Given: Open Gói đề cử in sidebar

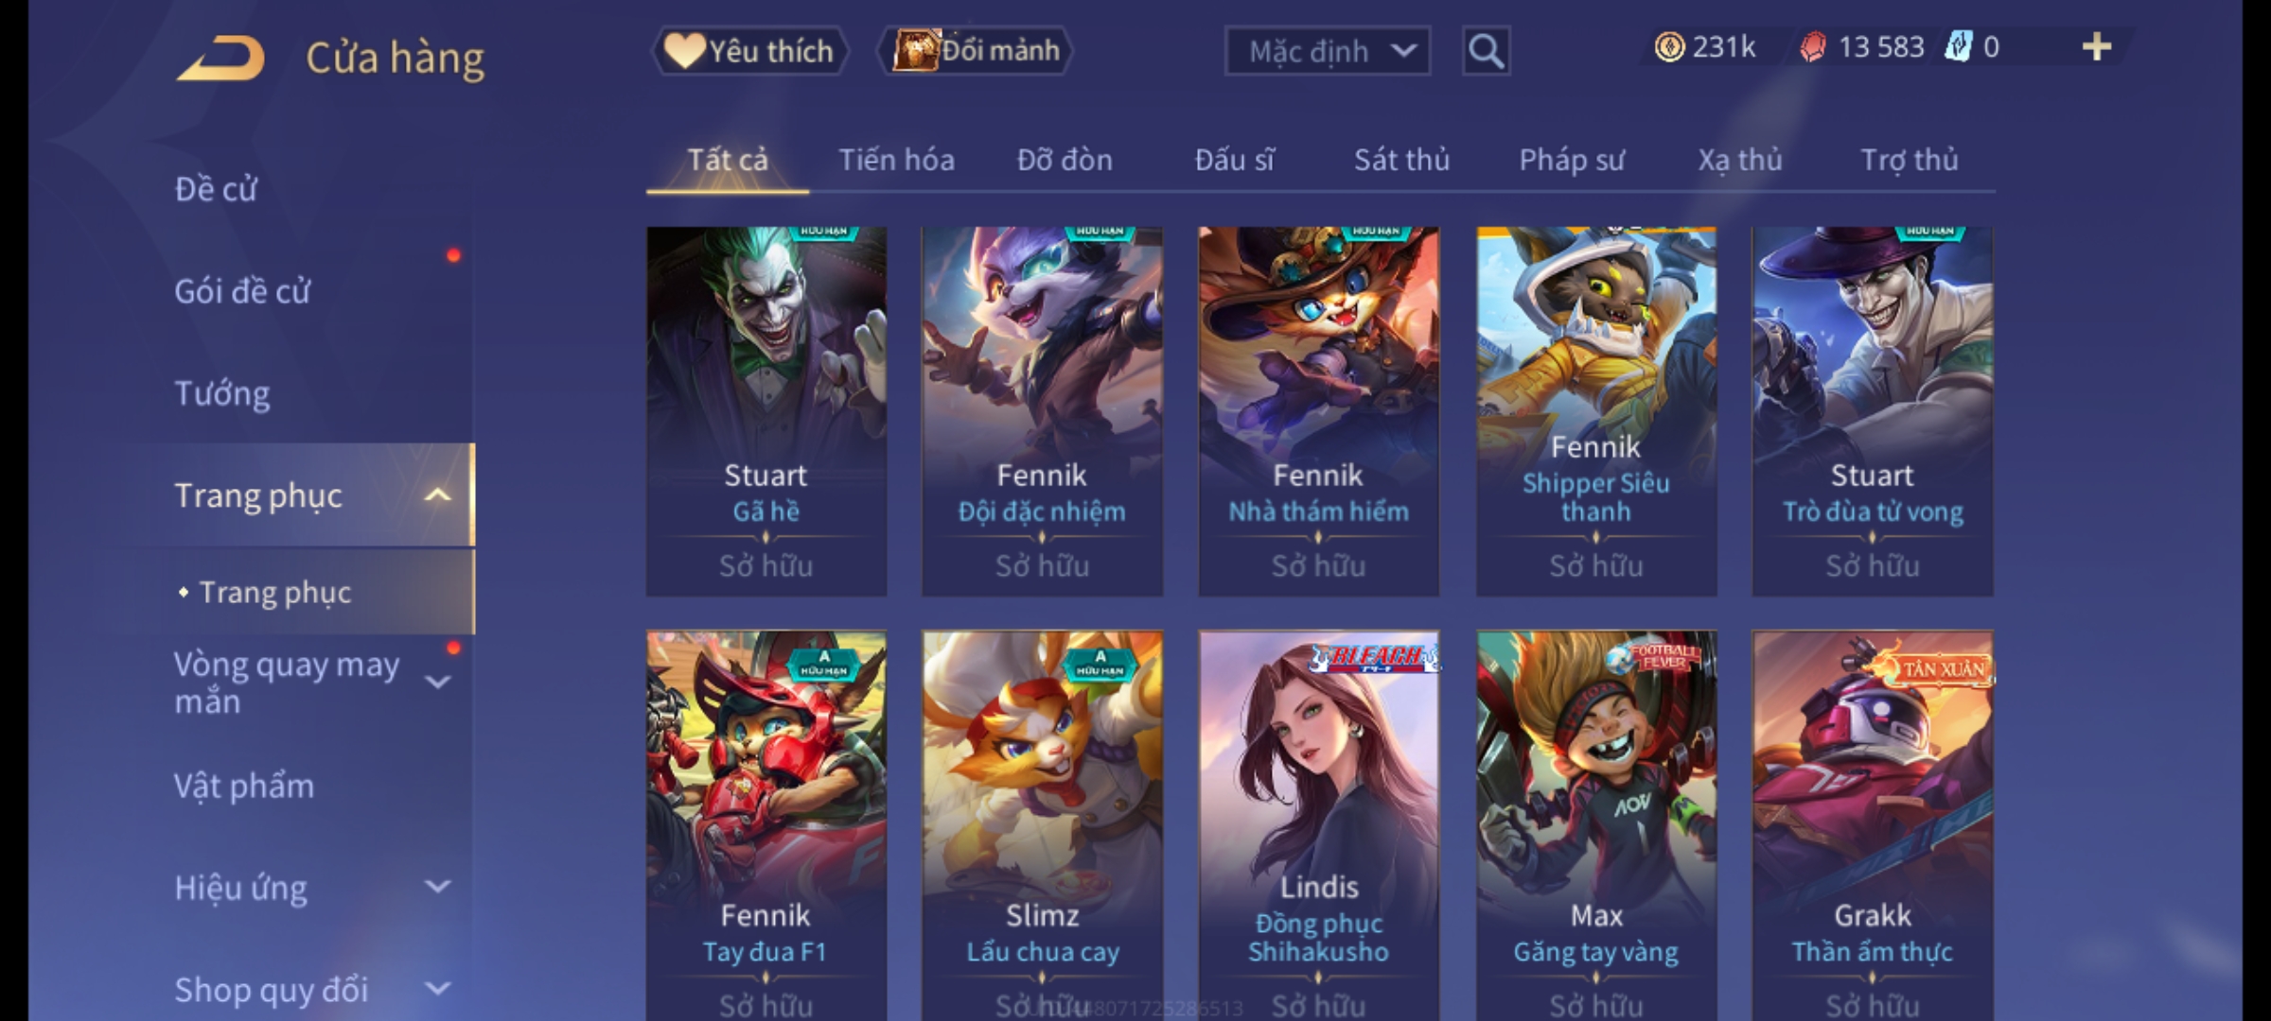Looking at the screenshot, I should point(242,291).
